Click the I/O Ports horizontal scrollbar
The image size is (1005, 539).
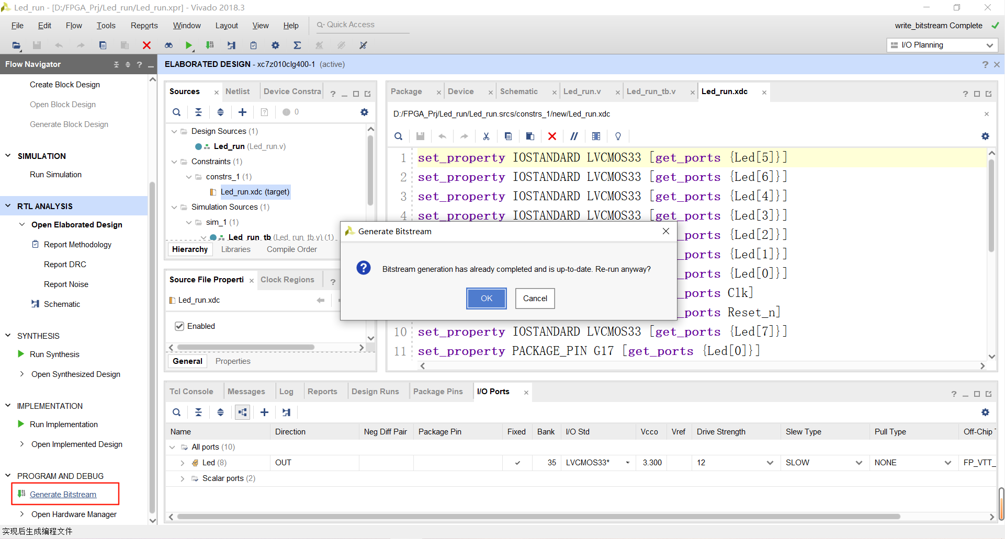539,517
